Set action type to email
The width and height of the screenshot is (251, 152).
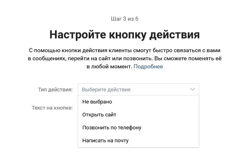138,141
